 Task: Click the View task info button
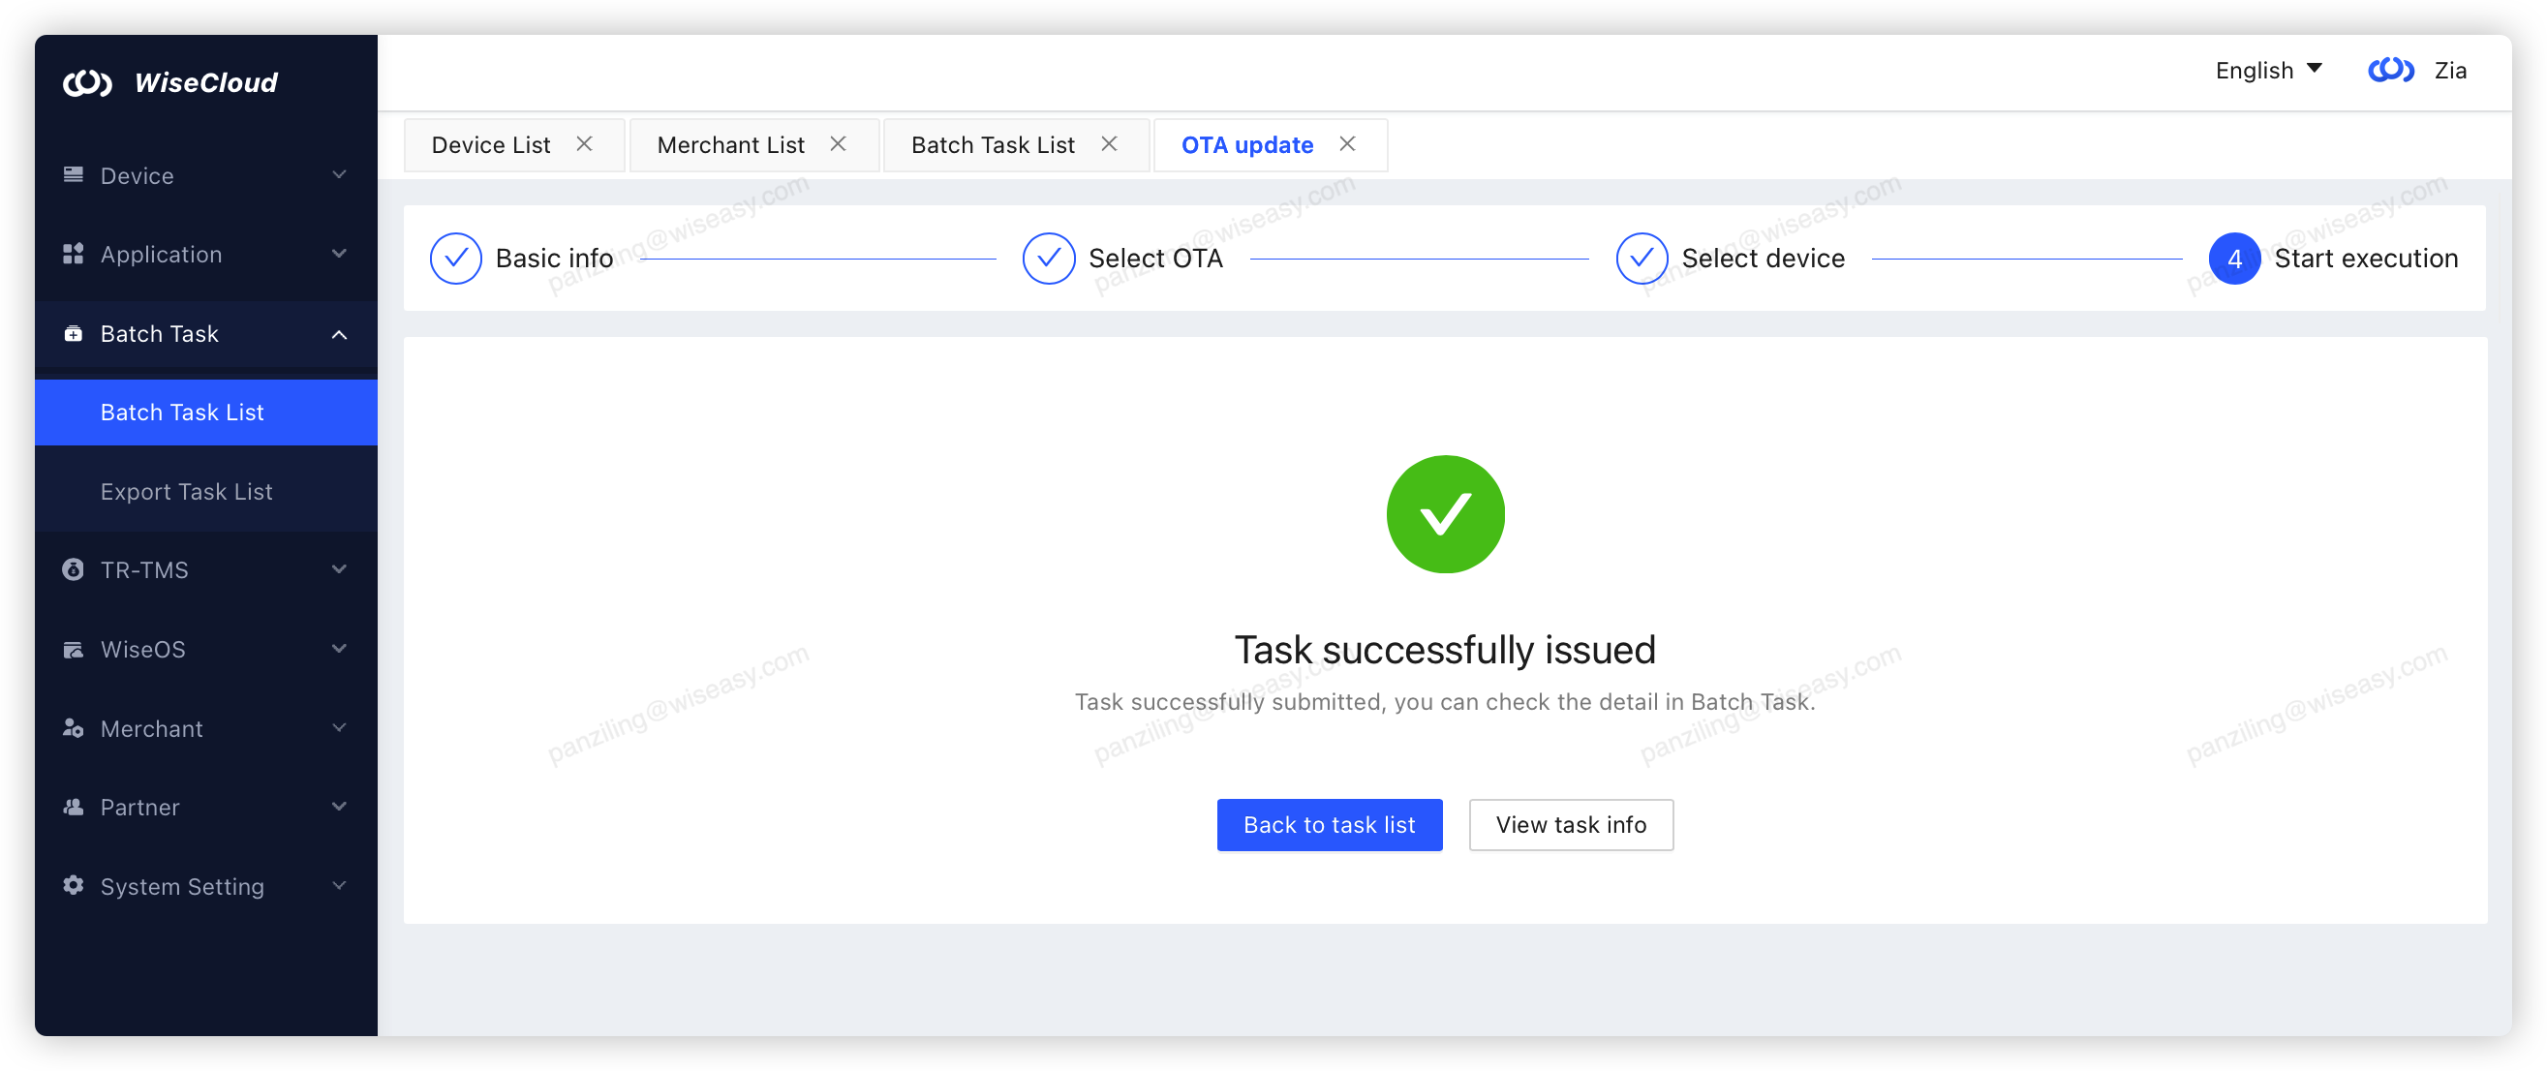tap(1570, 825)
